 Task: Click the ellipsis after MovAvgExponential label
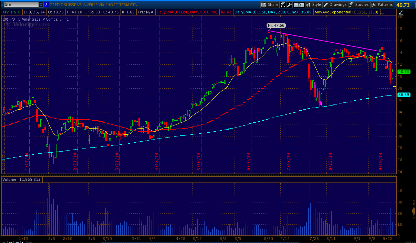click(x=382, y=12)
